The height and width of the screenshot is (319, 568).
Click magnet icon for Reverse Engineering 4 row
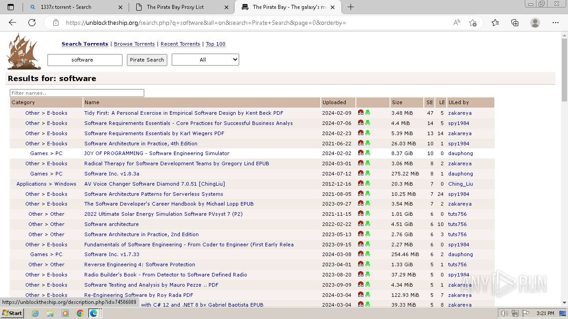point(361,264)
